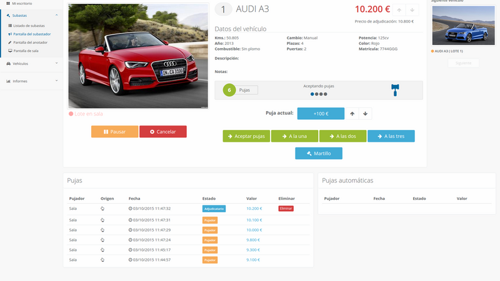Click the lot number 1 badge
The width and height of the screenshot is (500, 281).
pos(223,9)
